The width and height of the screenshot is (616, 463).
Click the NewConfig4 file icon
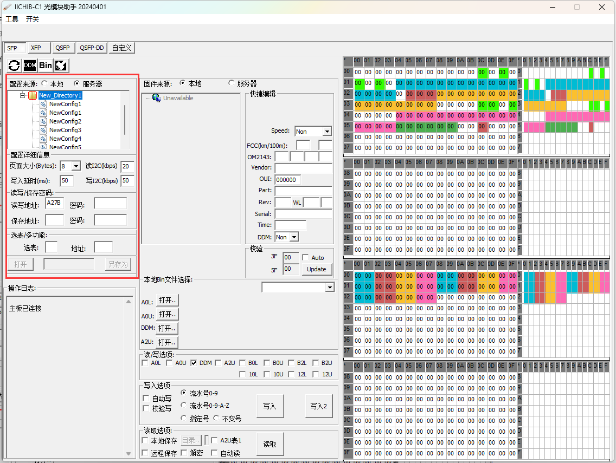point(43,139)
